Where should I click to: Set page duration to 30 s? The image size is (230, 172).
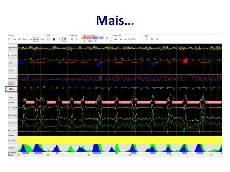(x=19, y=39)
